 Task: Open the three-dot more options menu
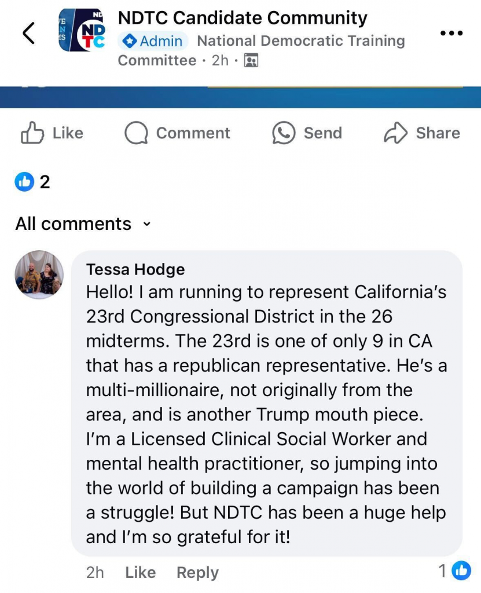tap(451, 33)
